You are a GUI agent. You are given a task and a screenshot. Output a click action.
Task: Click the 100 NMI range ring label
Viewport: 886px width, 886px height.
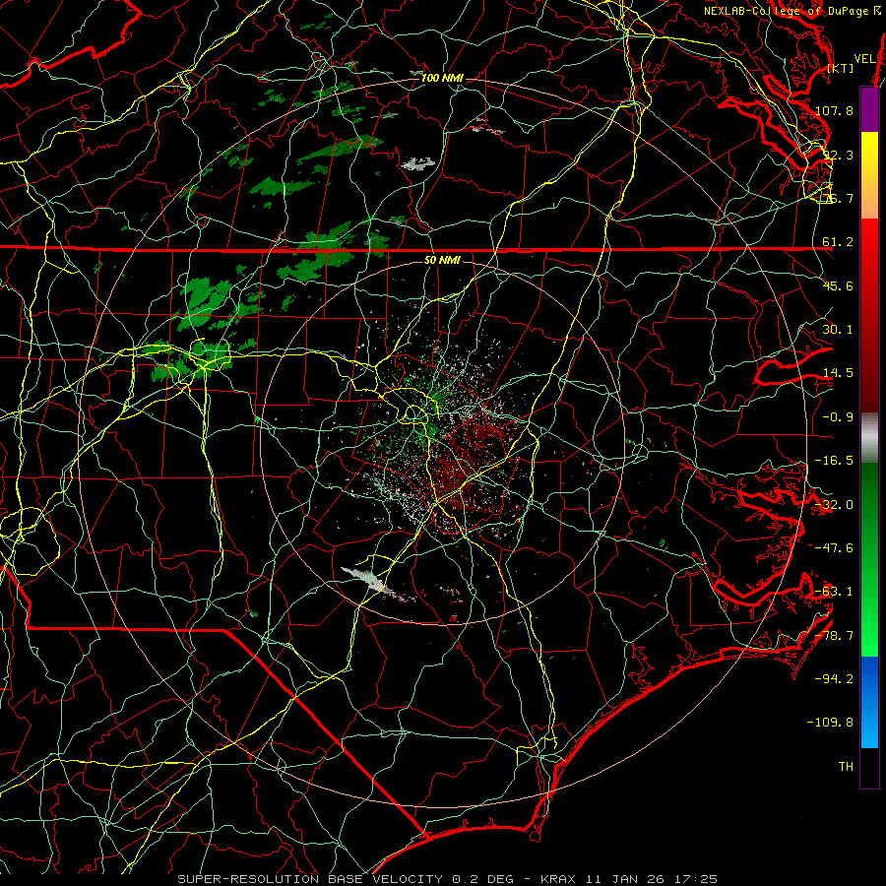click(442, 78)
